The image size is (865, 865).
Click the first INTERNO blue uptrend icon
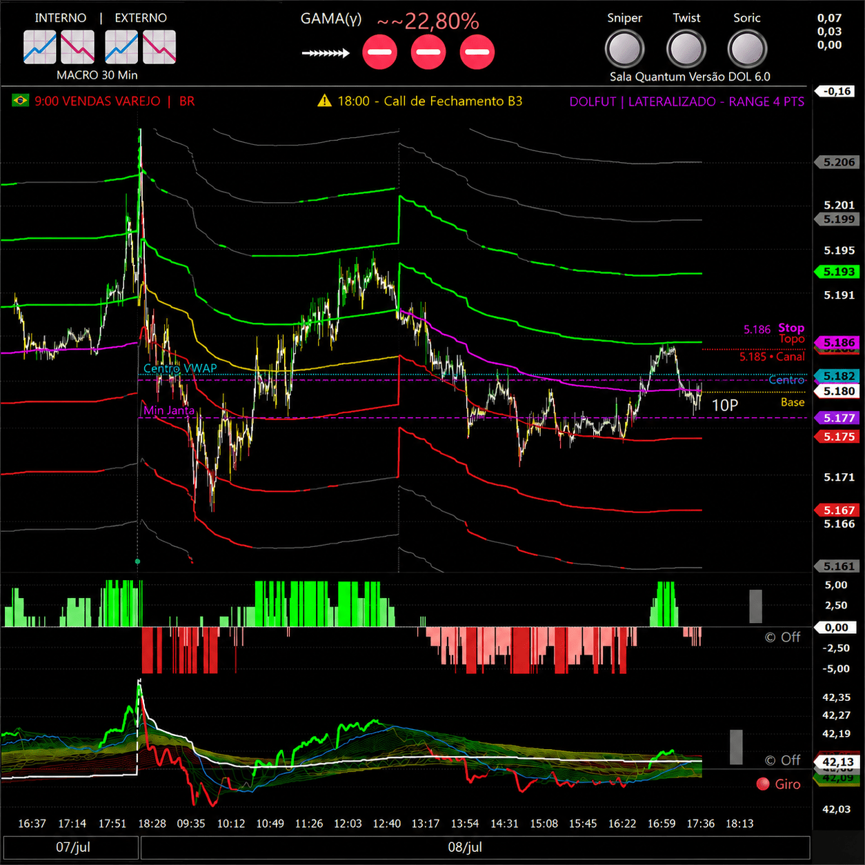click(40, 48)
